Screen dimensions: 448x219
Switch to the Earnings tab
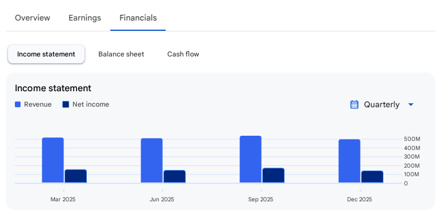[x=85, y=18]
